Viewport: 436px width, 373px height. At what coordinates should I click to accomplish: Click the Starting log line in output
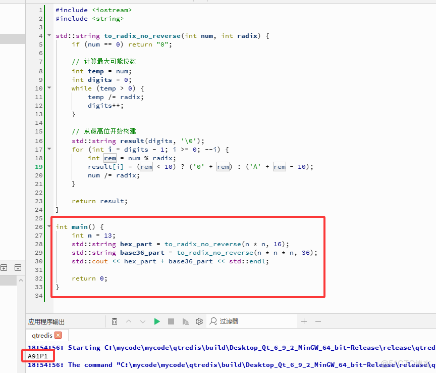coord(231,348)
